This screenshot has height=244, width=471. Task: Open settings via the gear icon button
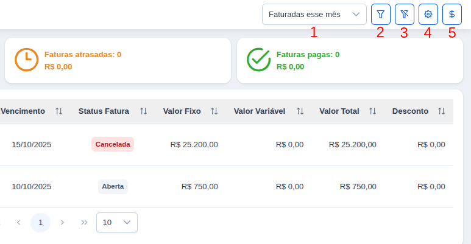coord(428,14)
